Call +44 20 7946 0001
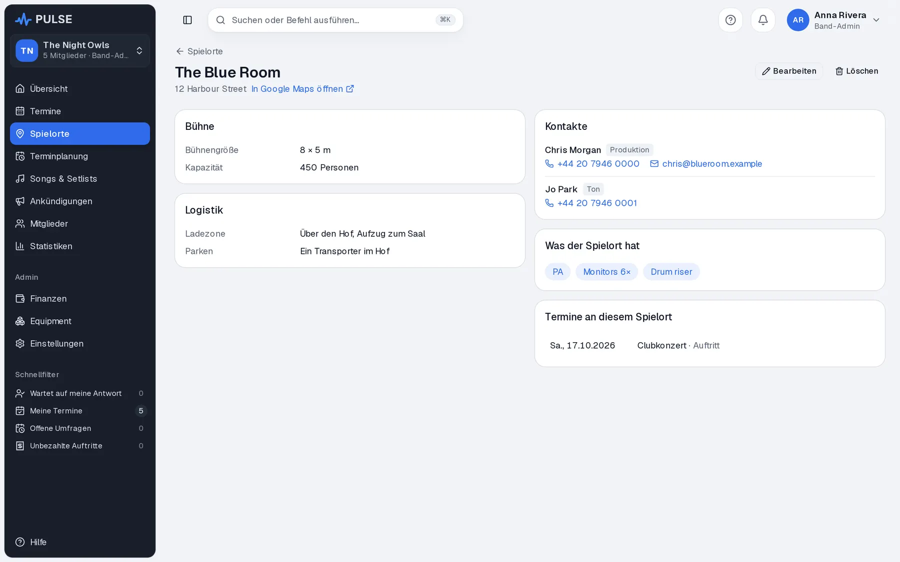 tap(591, 203)
